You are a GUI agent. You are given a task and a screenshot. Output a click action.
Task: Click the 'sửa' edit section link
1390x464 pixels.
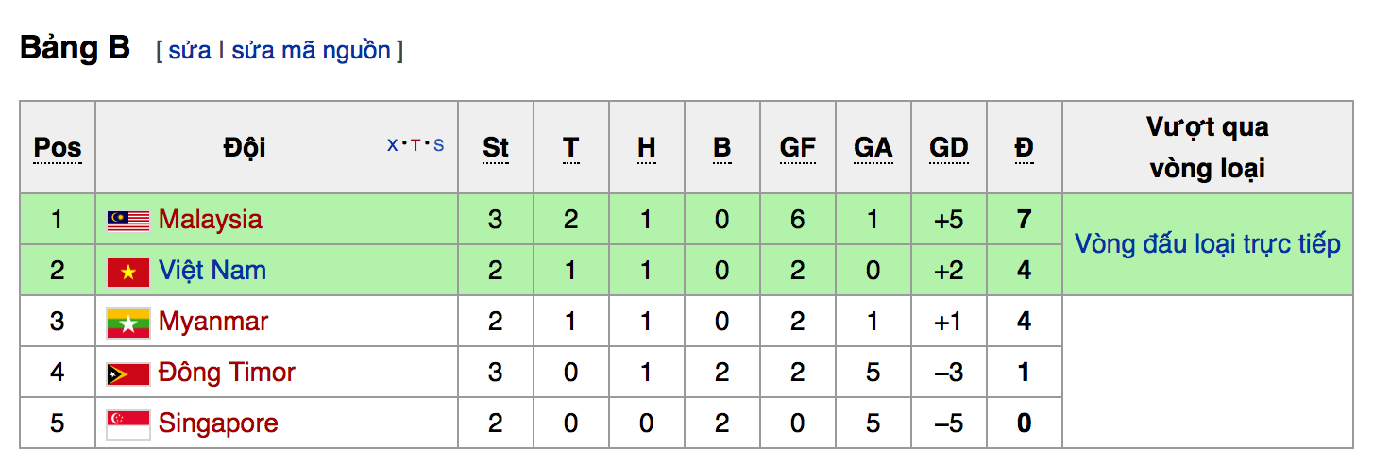point(190,50)
